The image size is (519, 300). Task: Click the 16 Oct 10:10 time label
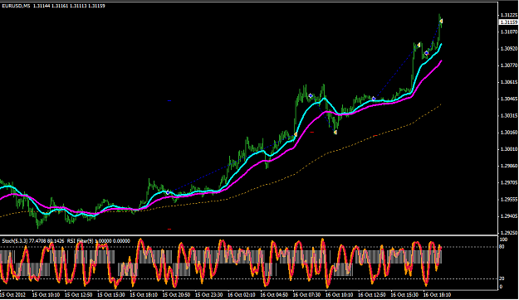click(x=340, y=294)
